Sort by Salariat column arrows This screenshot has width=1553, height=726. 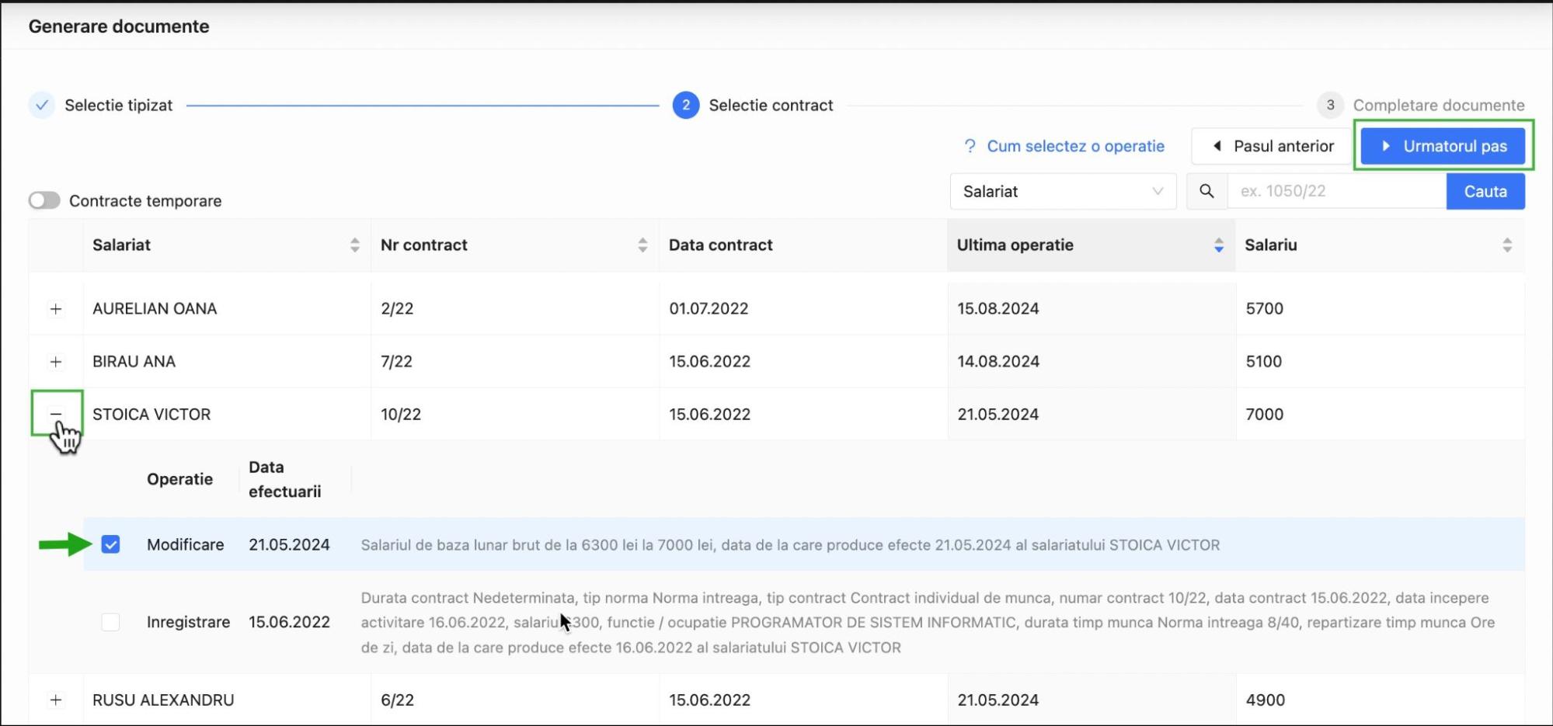pyautogui.click(x=354, y=245)
